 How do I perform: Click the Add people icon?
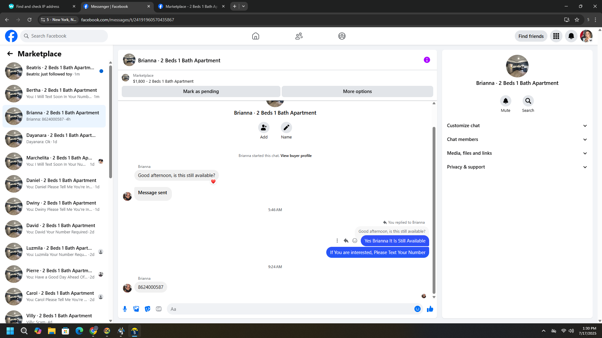tap(264, 127)
